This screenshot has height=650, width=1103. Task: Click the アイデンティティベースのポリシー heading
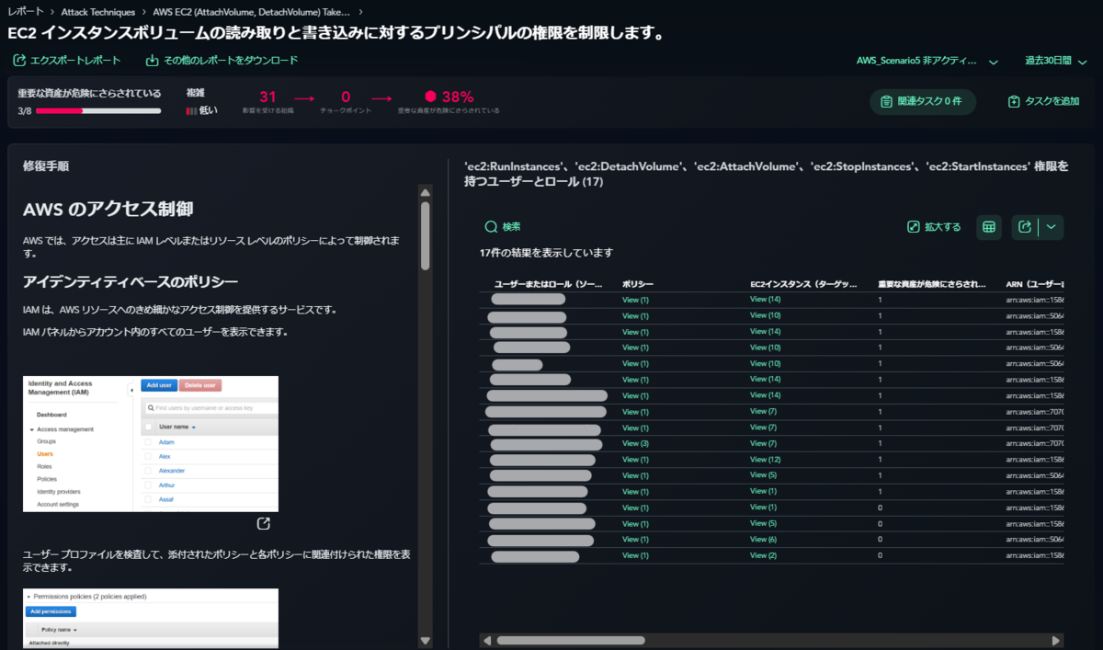point(131,281)
